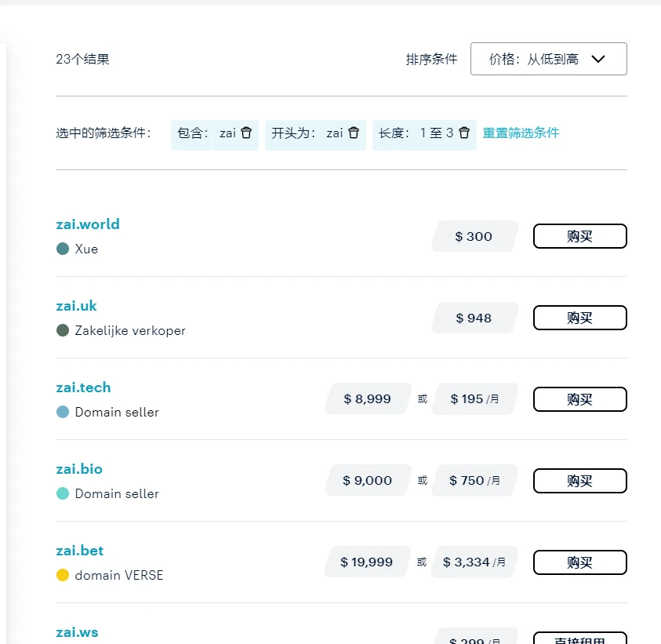The width and height of the screenshot is (661, 644).
Task: Buy zai.bio with the 购买 button
Action: 579,481
